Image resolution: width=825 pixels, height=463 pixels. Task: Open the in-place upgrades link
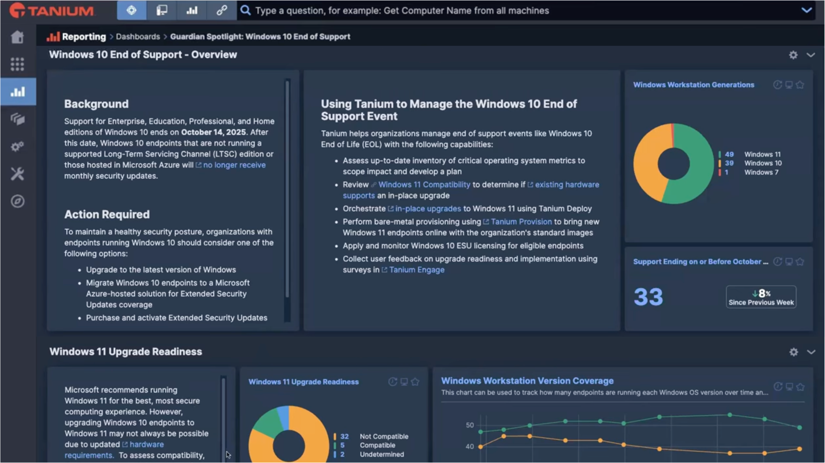428,209
